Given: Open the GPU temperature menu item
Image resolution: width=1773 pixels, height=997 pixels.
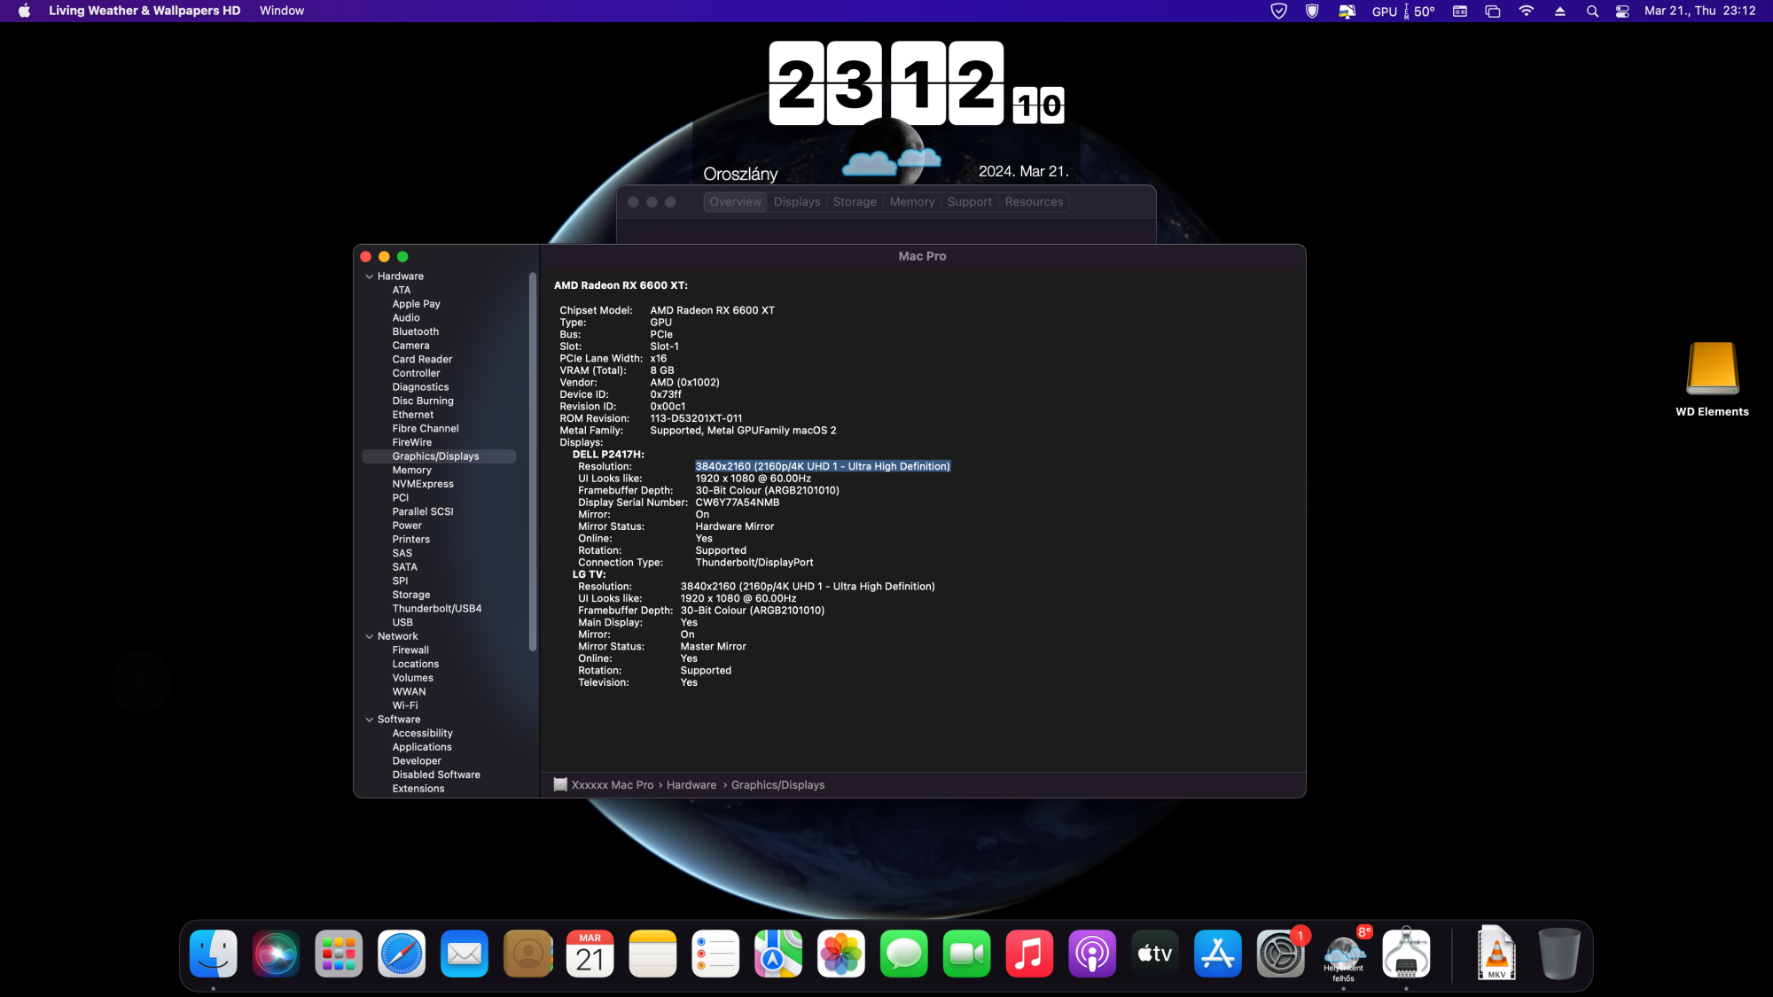Looking at the screenshot, I should 1403,12.
